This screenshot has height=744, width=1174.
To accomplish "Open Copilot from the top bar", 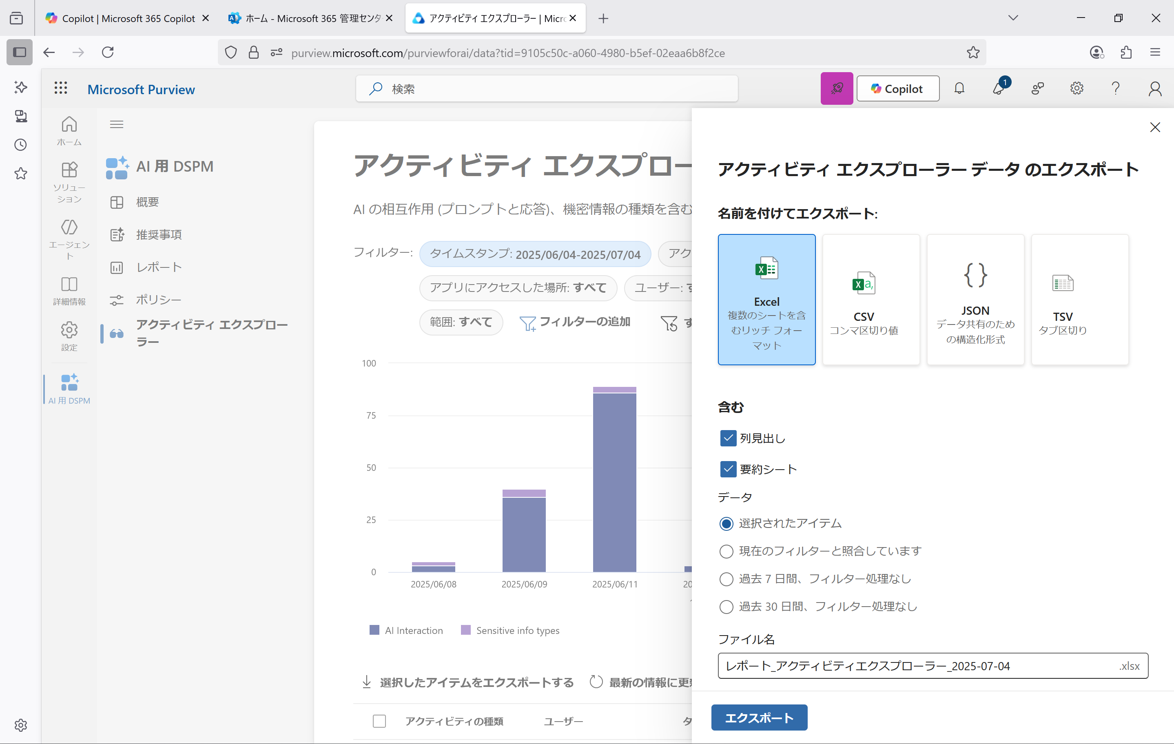I will pos(897,88).
